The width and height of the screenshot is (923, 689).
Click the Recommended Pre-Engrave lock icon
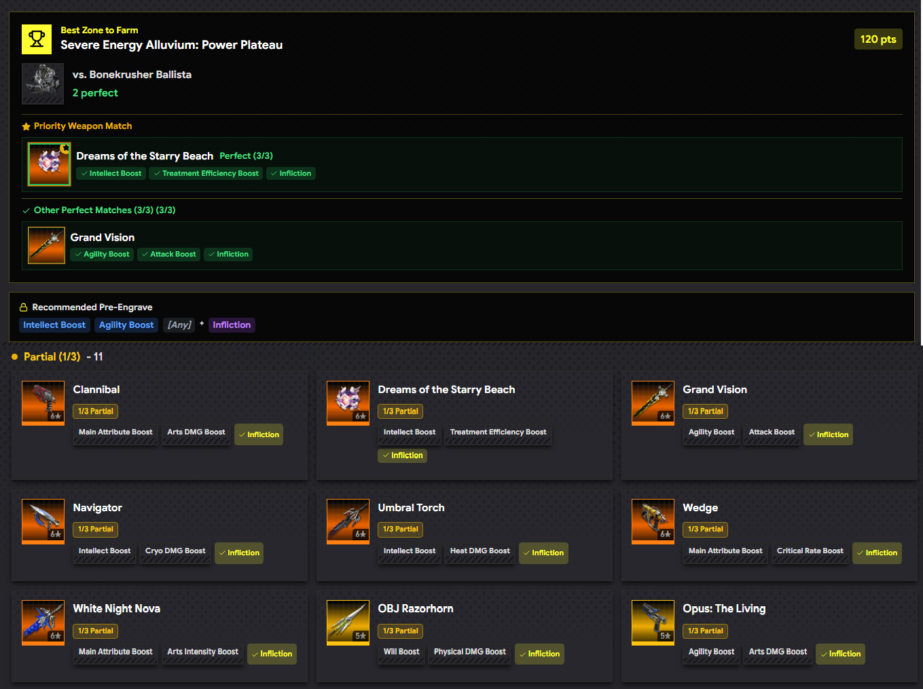[x=23, y=308]
